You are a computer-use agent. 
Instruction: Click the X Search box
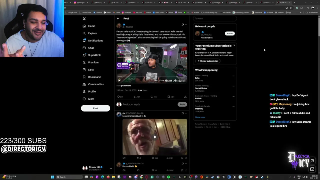click(x=215, y=18)
